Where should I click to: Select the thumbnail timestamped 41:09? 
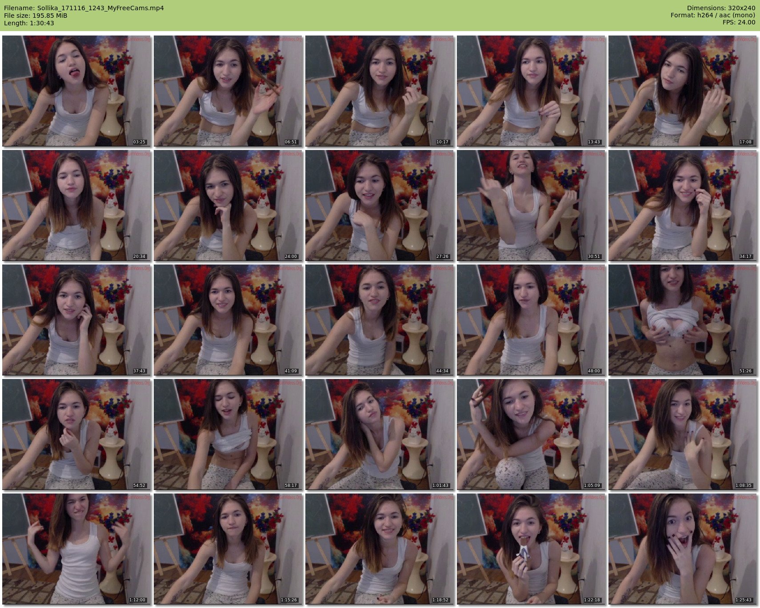pos(228,320)
